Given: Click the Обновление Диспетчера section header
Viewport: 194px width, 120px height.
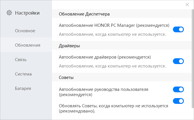Looking at the screenshot, I should [84, 14].
